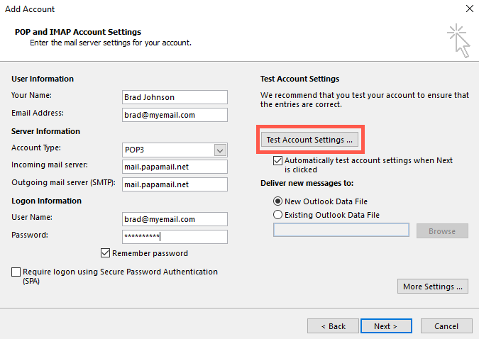This screenshot has height=339, width=479.
Task: Choose Existing Outlook Data File option
Action: pos(277,215)
